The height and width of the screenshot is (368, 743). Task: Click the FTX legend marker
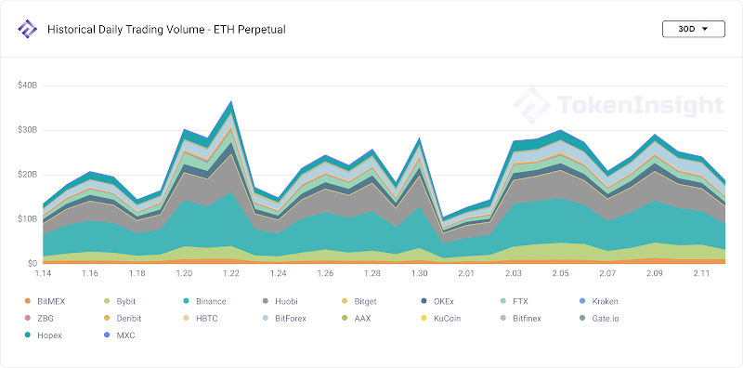(502, 301)
